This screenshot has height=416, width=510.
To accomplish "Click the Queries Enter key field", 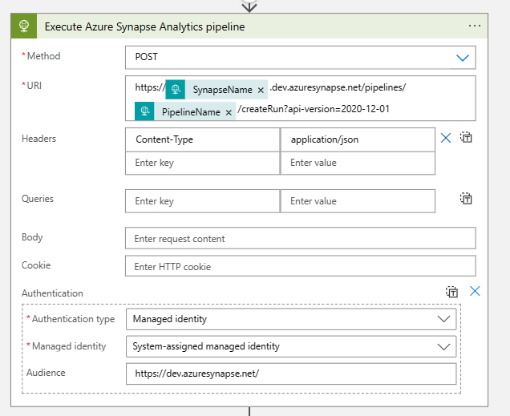I will (202, 201).
